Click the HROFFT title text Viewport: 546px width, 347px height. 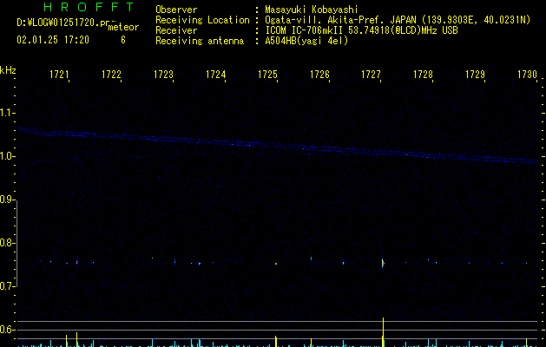pos(89,7)
